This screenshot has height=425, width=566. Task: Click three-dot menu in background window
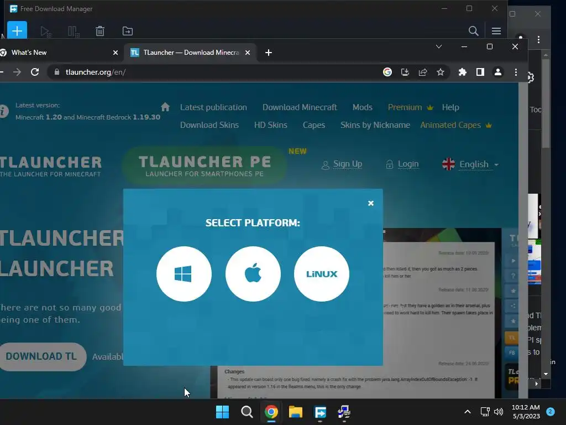click(x=538, y=39)
